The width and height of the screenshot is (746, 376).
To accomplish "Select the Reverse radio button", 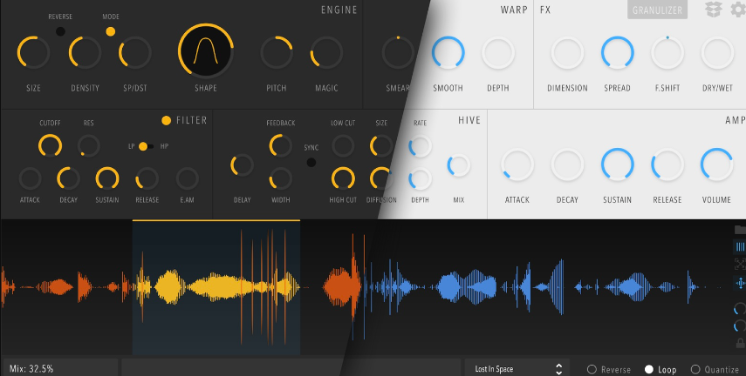I will pos(592,369).
